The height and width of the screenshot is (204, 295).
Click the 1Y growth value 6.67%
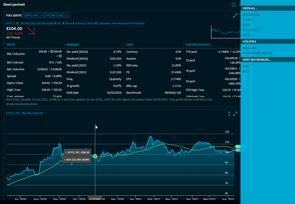pos(117,86)
